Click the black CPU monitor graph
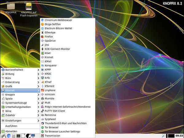Screen dimensions: 184x138 [x=171, y=136]
